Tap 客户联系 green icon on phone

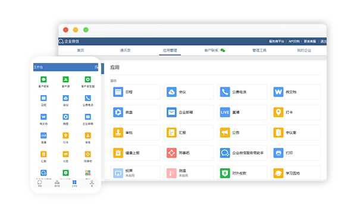coord(43,80)
